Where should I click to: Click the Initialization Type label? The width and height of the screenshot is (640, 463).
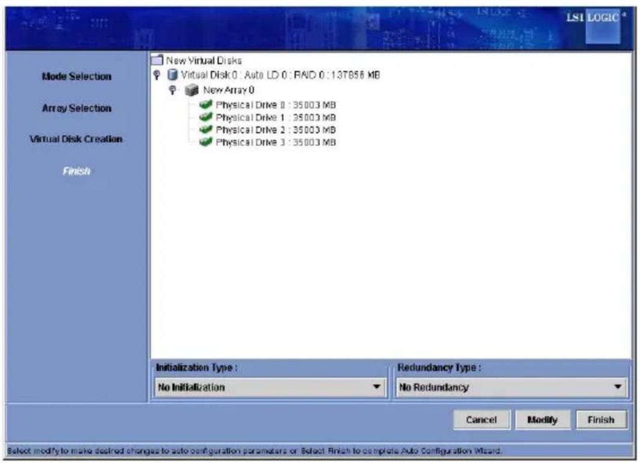[197, 368]
